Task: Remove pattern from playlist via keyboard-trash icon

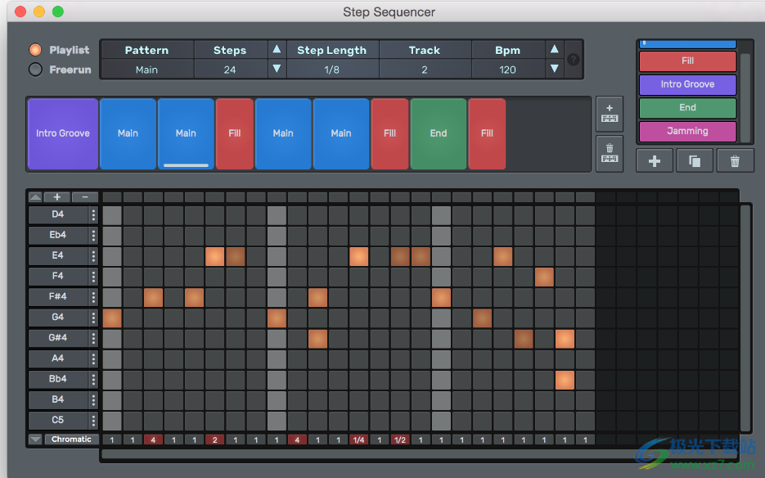Action: [x=610, y=152]
